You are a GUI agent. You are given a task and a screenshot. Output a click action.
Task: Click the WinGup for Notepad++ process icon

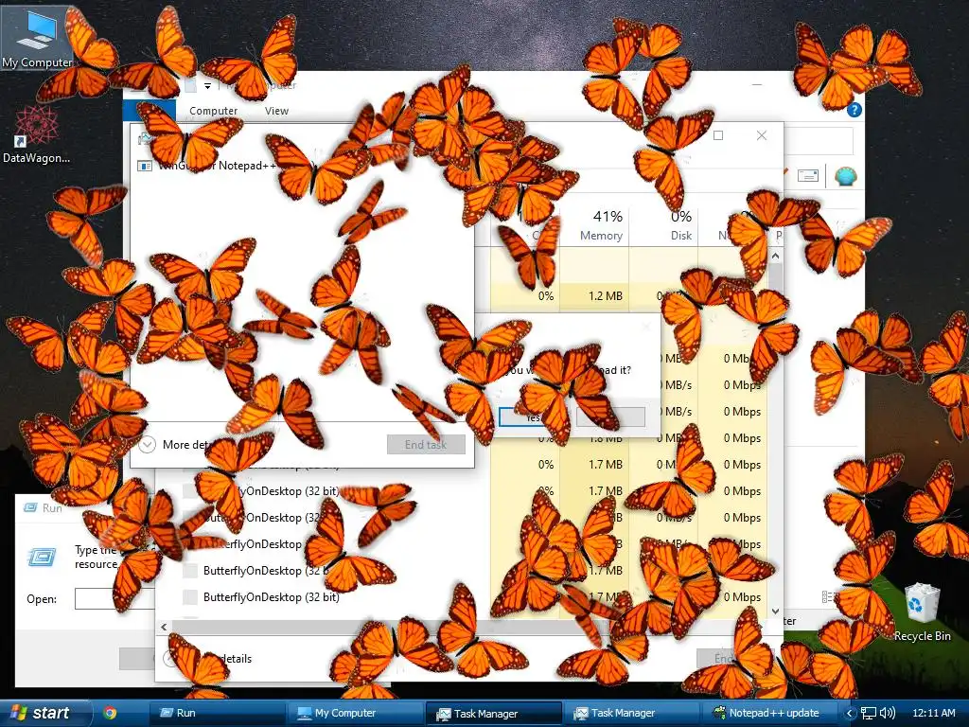point(145,166)
